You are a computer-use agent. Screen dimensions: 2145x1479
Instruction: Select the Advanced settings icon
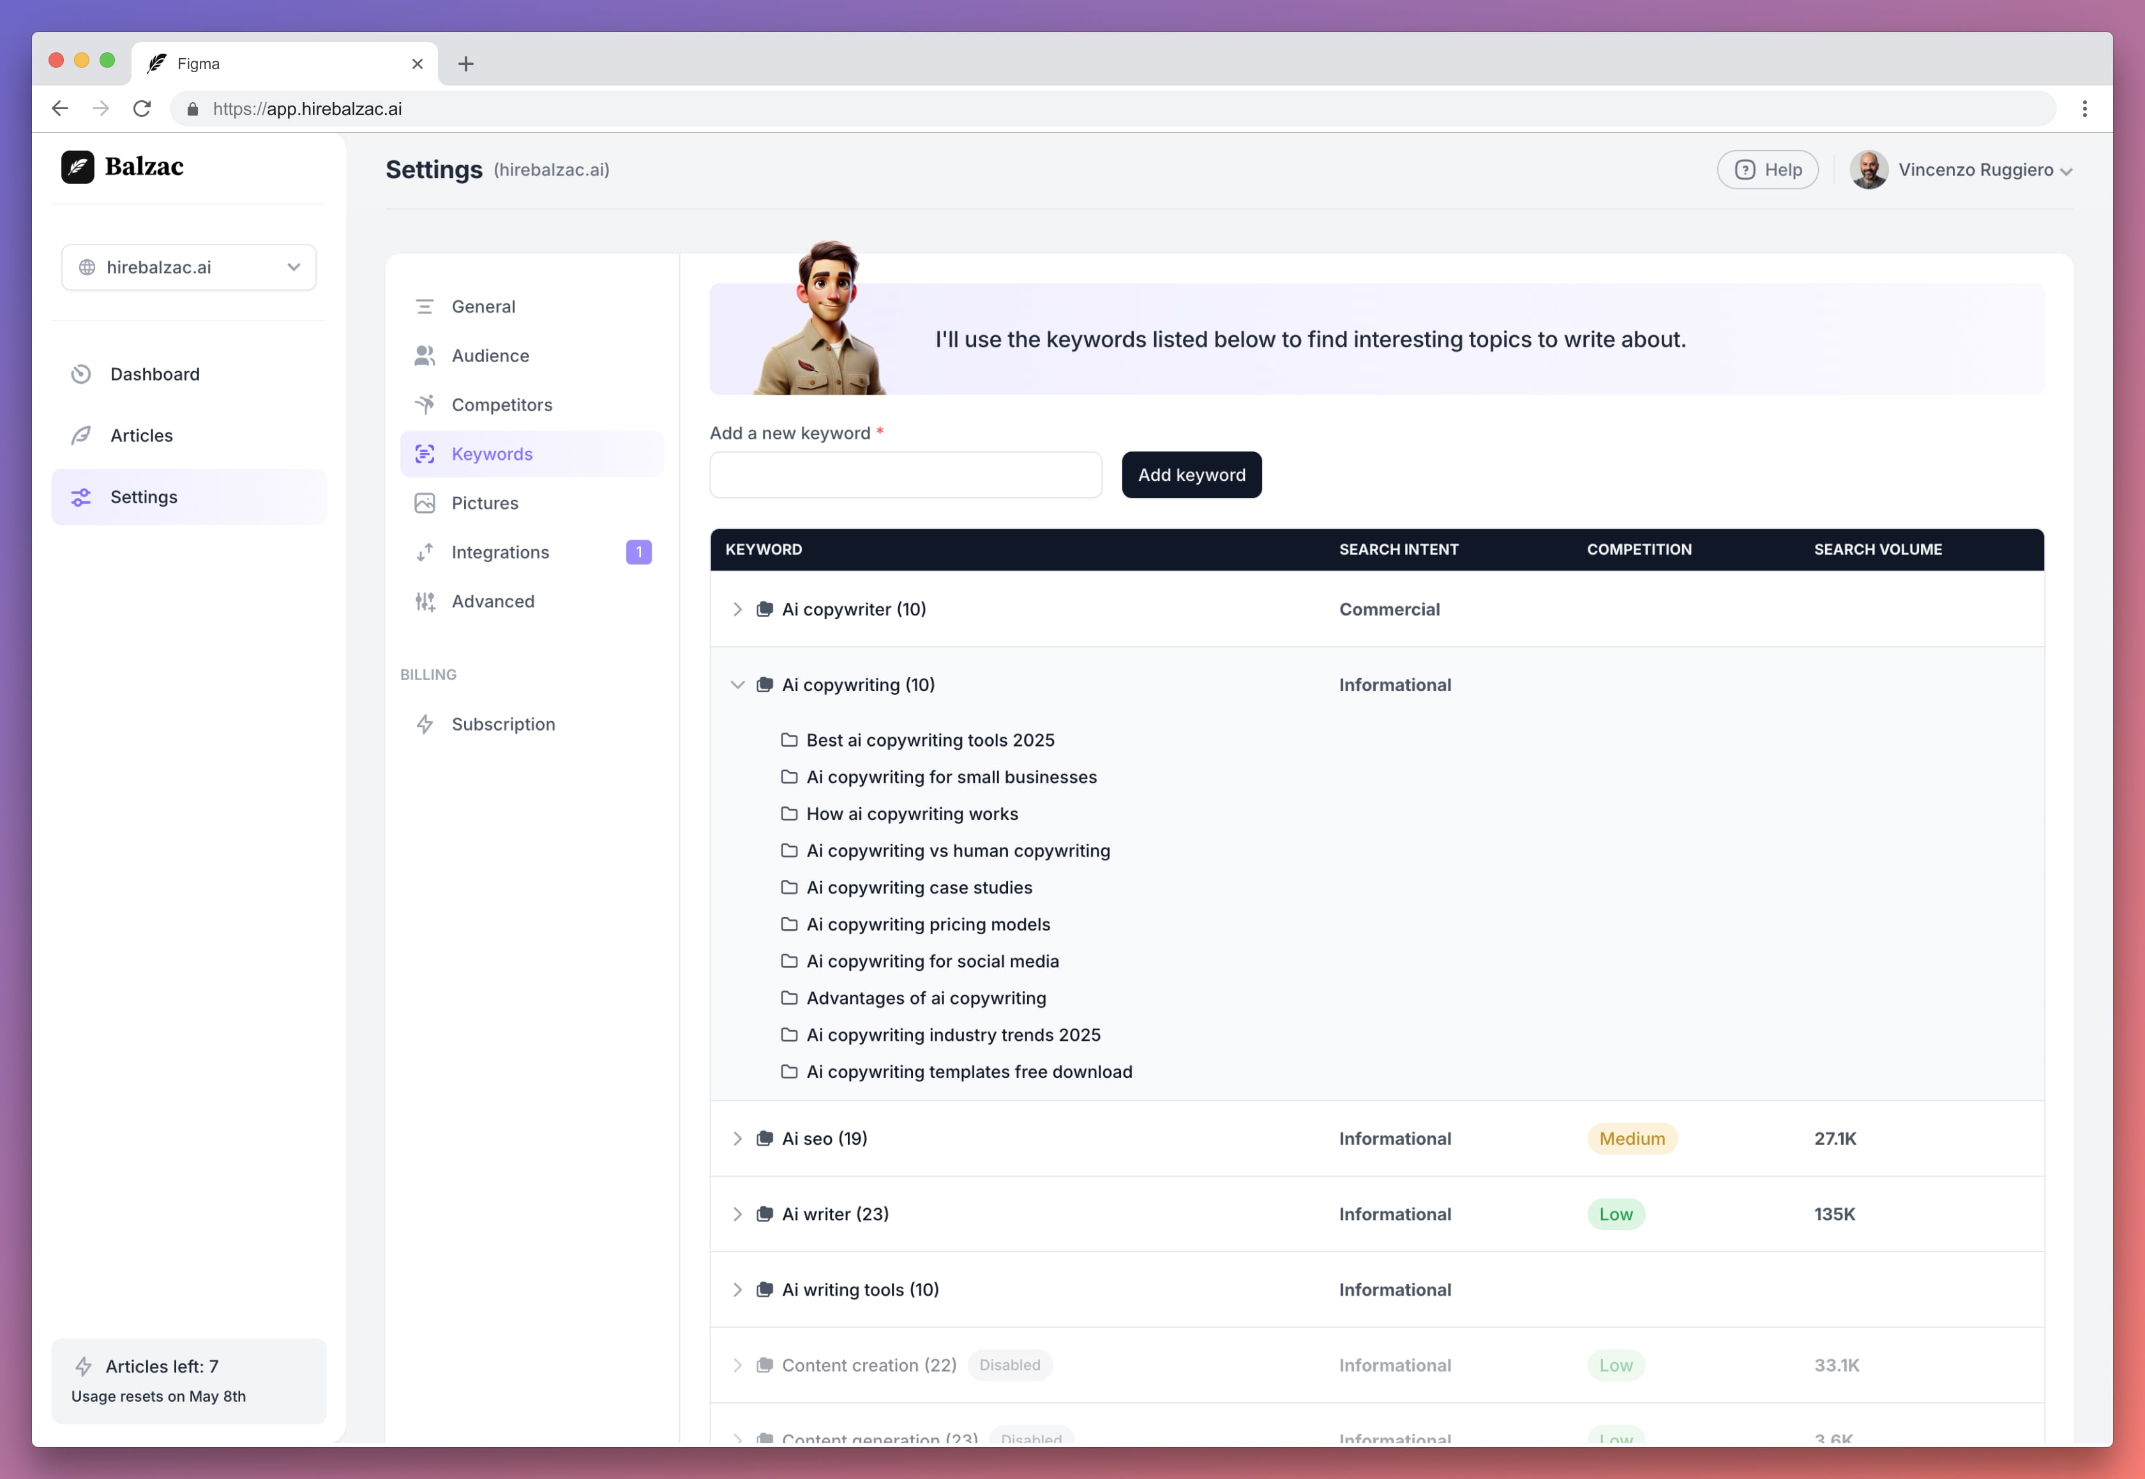(x=425, y=600)
